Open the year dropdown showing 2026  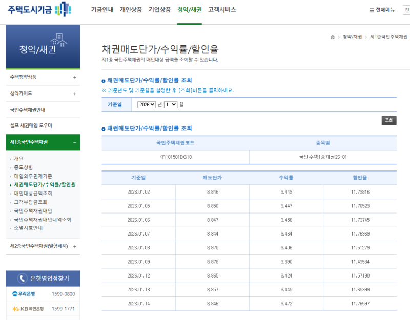click(147, 104)
